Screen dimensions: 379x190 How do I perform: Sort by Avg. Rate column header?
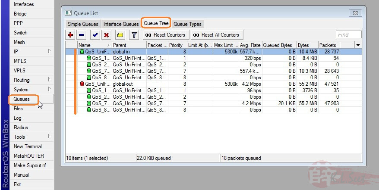[250, 45]
